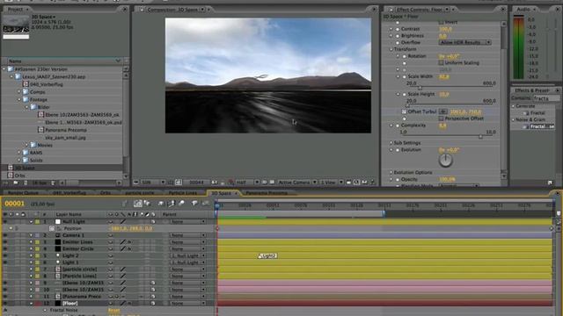Toggle the Uniform Scaling checkbox
Screen dimensions: 563x316
(441, 63)
